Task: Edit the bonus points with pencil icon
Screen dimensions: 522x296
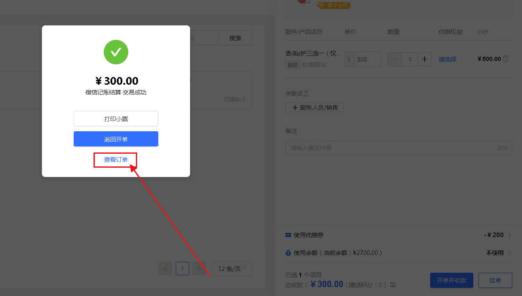Action: [393, 285]
